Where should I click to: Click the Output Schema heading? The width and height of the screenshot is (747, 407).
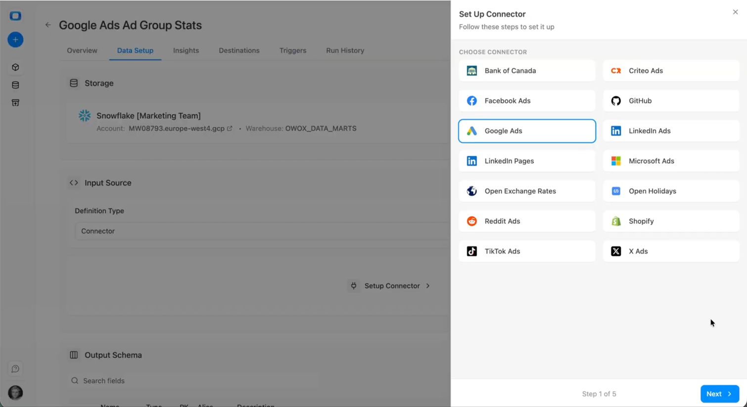tap(113, 355)
